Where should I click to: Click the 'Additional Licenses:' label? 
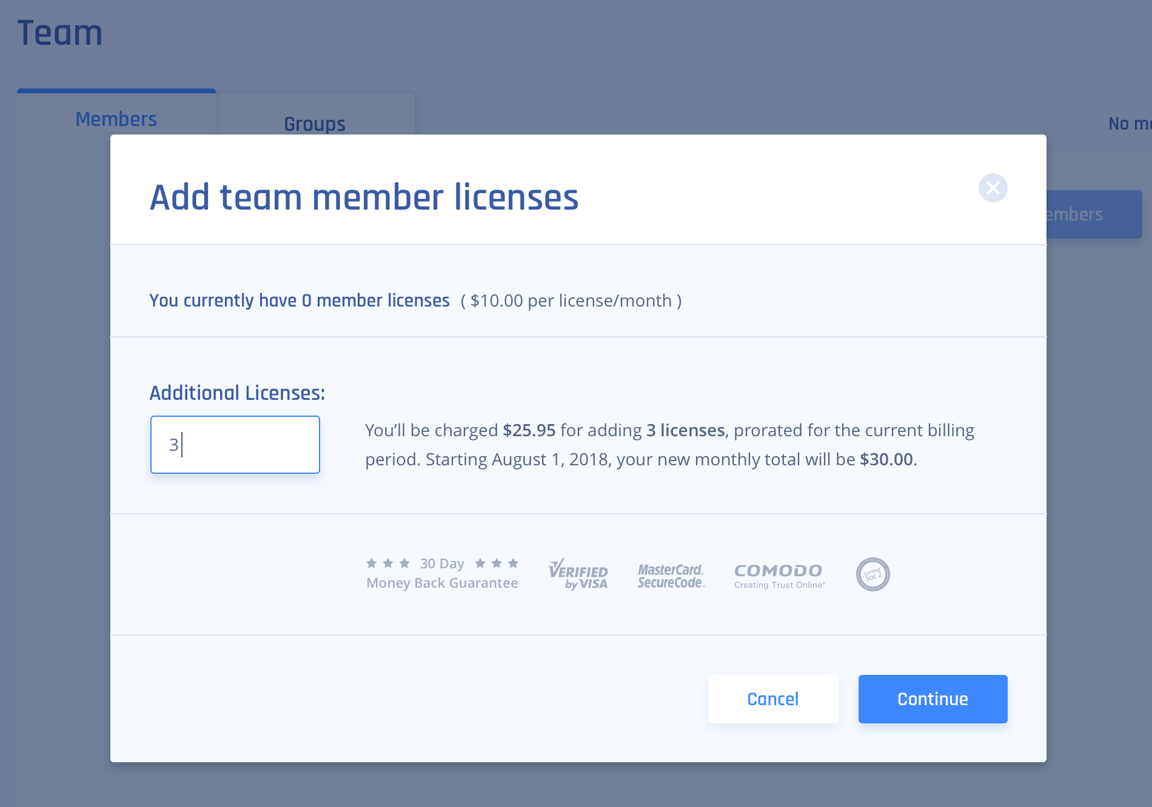click(x=237, y=393)
